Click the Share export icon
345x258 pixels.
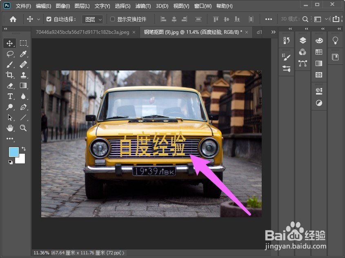click(x=336, y=19)
